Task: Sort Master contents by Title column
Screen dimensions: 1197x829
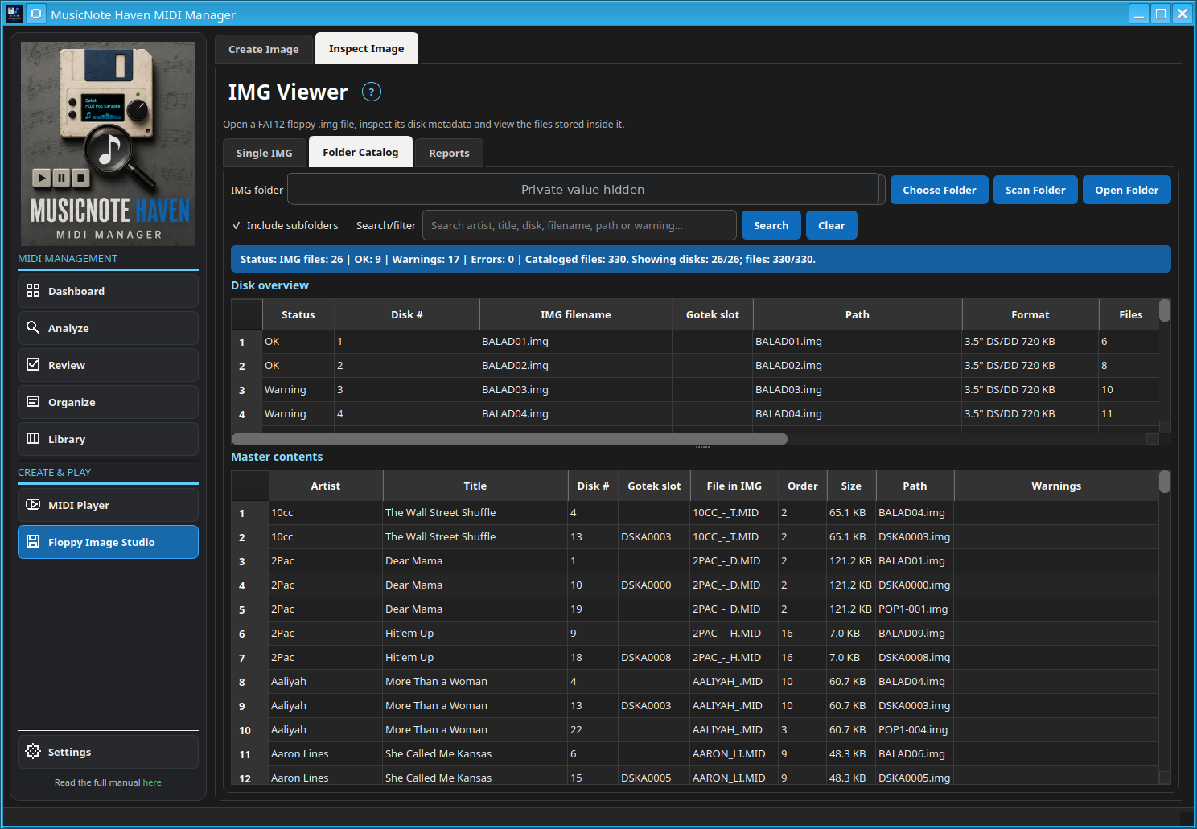Action: pos(475,486)
